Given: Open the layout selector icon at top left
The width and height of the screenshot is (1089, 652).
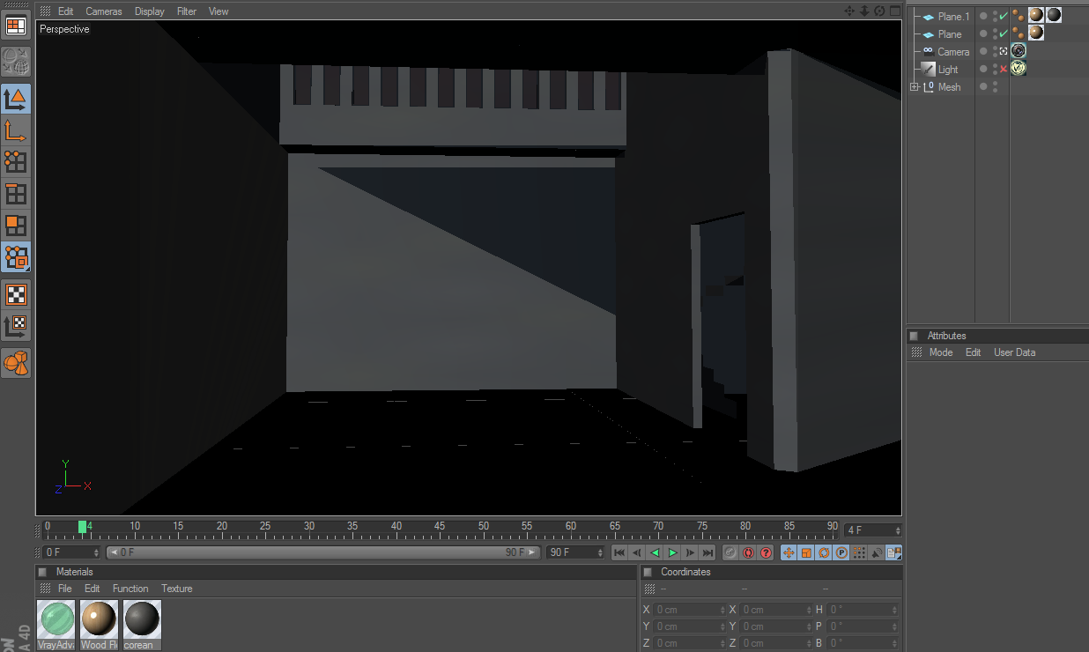Looking at the screenshot, I should [x=16, y=25].
